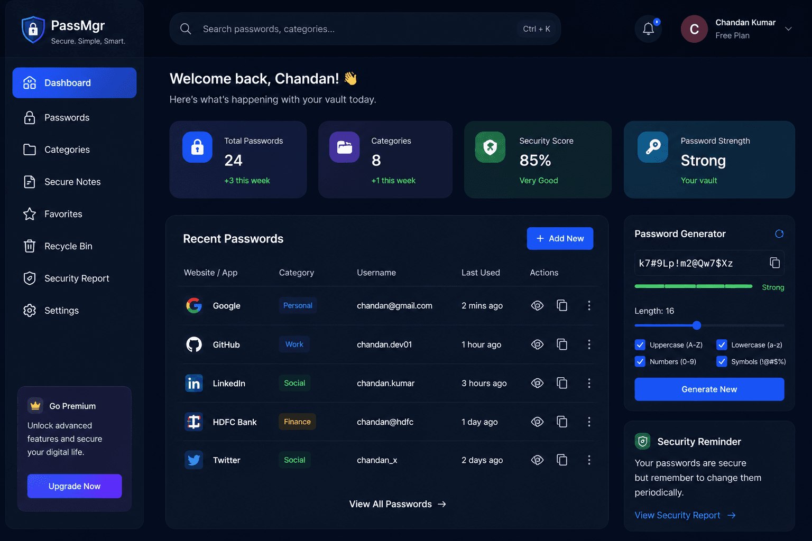Click the Work category tag
Image resolution: width=812 pixels, height=541 pixels.
coord(294,344)
